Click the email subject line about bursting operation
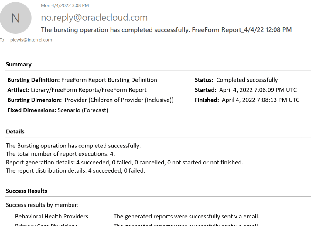Viewport: 311px width, 226px height. click(x=166, y=30)
